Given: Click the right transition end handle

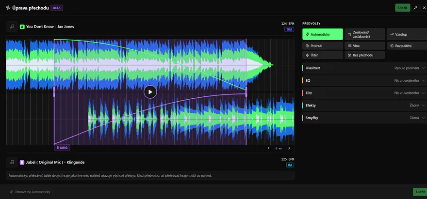Looking at the screenshot, I should tap(246, 92).
